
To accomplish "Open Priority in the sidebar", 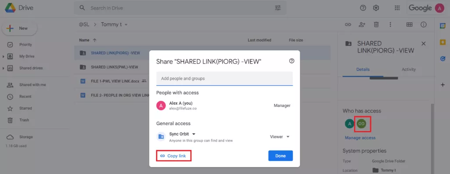I will (25, 45).
